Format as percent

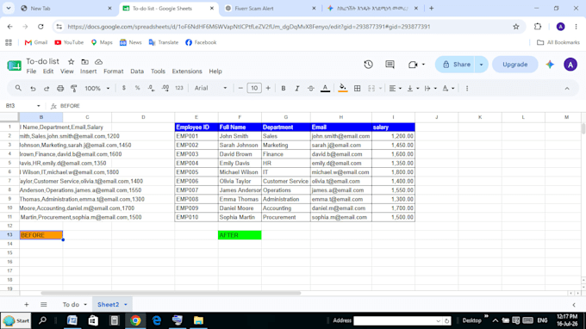click(138, 88)
